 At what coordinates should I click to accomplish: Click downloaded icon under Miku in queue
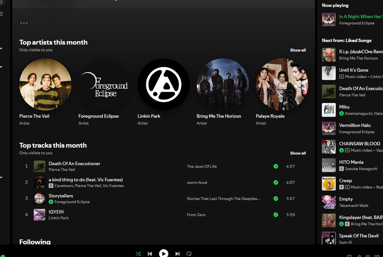pos(341,113)
